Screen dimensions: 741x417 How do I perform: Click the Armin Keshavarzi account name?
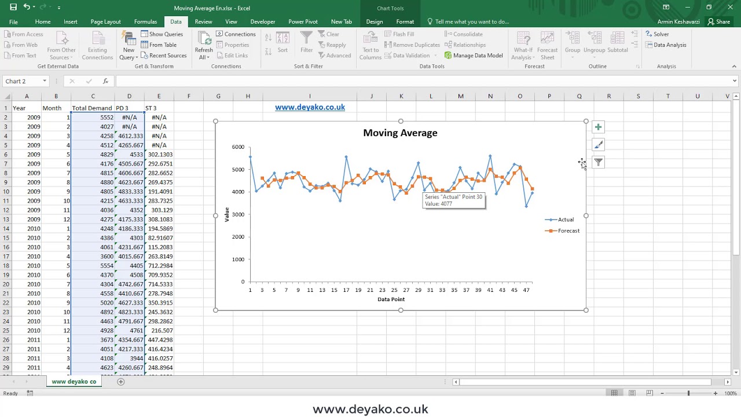[x=678, y=22]
